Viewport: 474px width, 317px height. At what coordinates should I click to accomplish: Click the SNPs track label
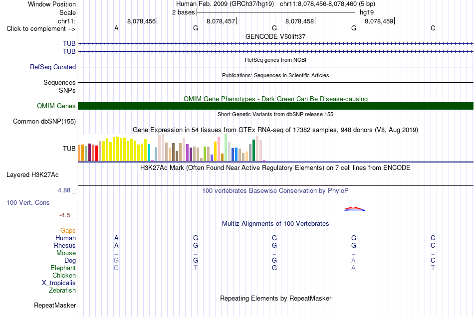pyautogui.click(x=67, y=90)
